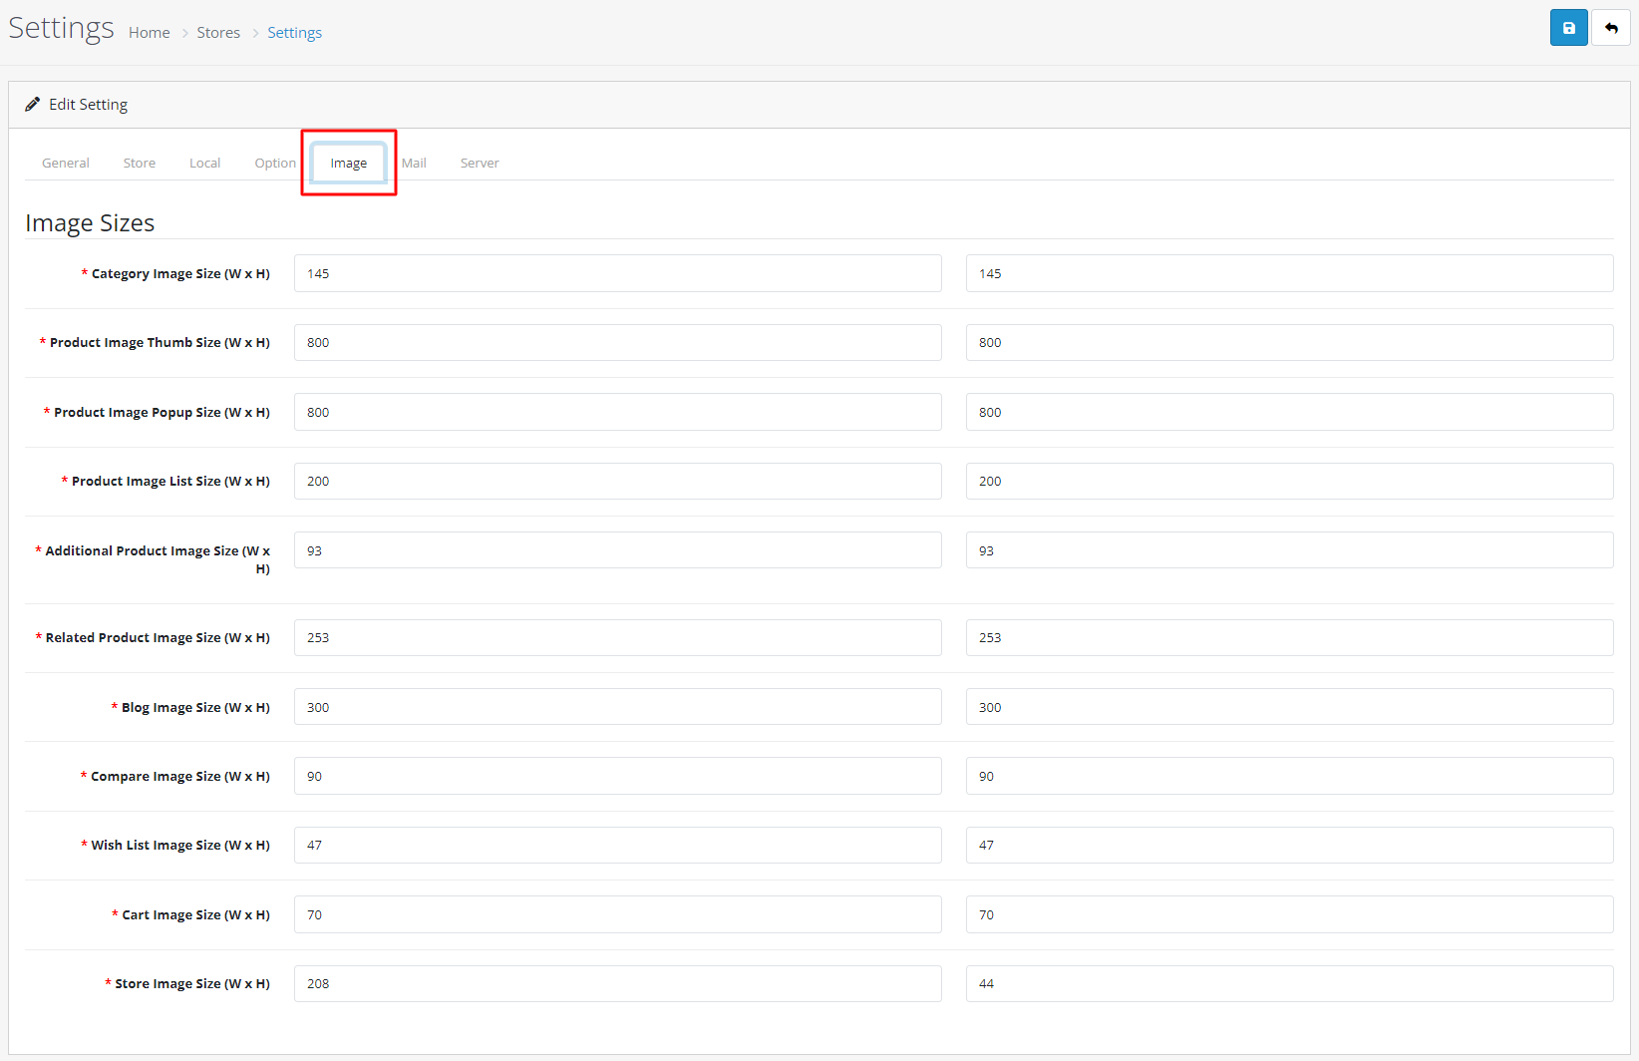The width and height of the screenshot is (1639, 1061).
Task: Click the Wish List Image Size height field
Action: 1289,845
